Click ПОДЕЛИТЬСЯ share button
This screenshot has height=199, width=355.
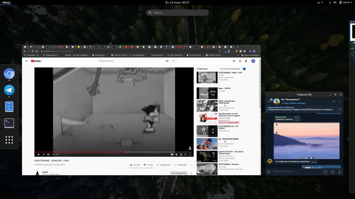point(164,165)
